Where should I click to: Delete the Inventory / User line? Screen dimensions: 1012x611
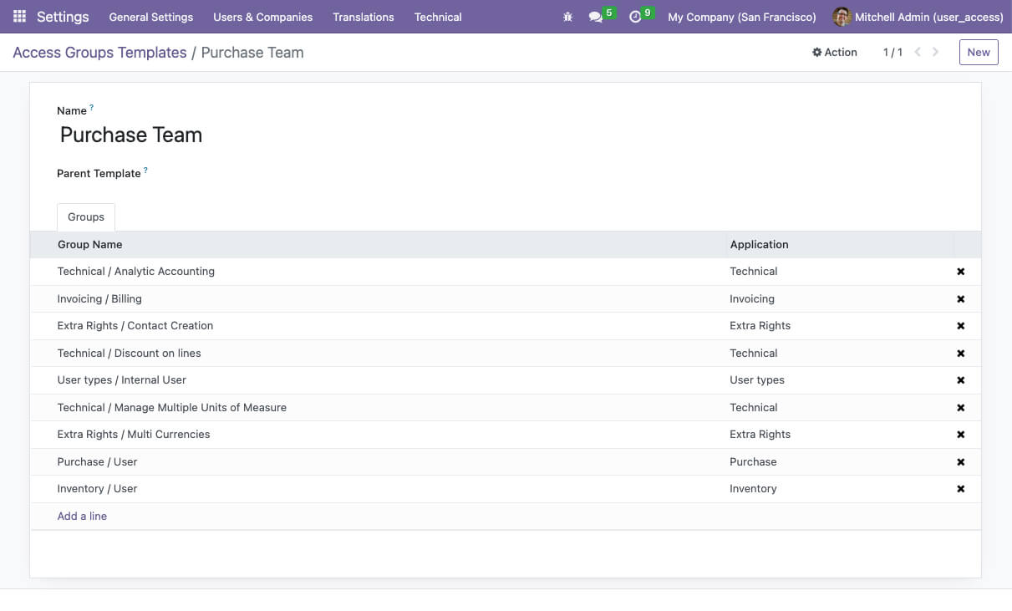tap(960, 489)
